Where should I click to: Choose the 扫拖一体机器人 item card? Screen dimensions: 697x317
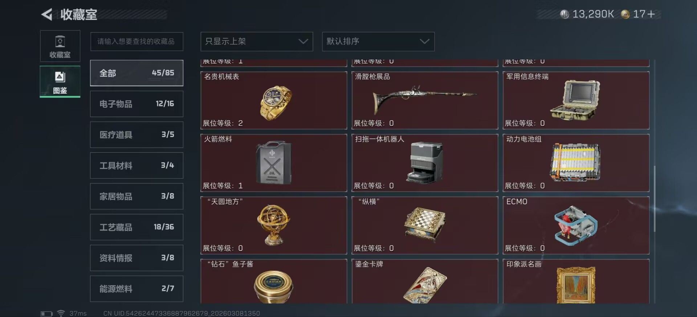[425, 163]
